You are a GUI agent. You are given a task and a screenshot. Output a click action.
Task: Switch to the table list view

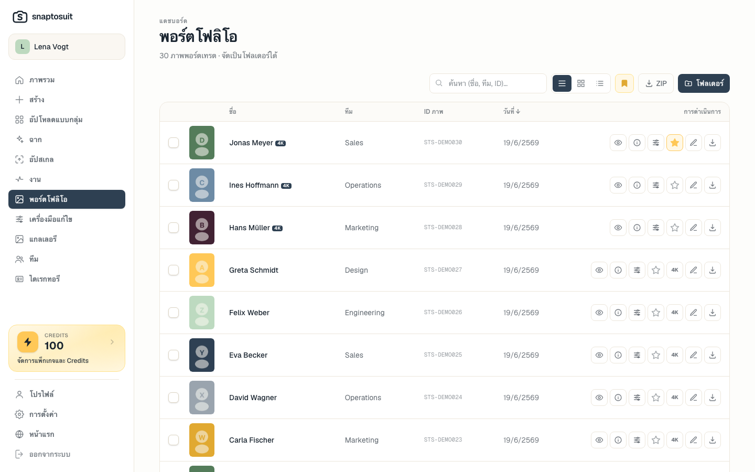[562, 83]
